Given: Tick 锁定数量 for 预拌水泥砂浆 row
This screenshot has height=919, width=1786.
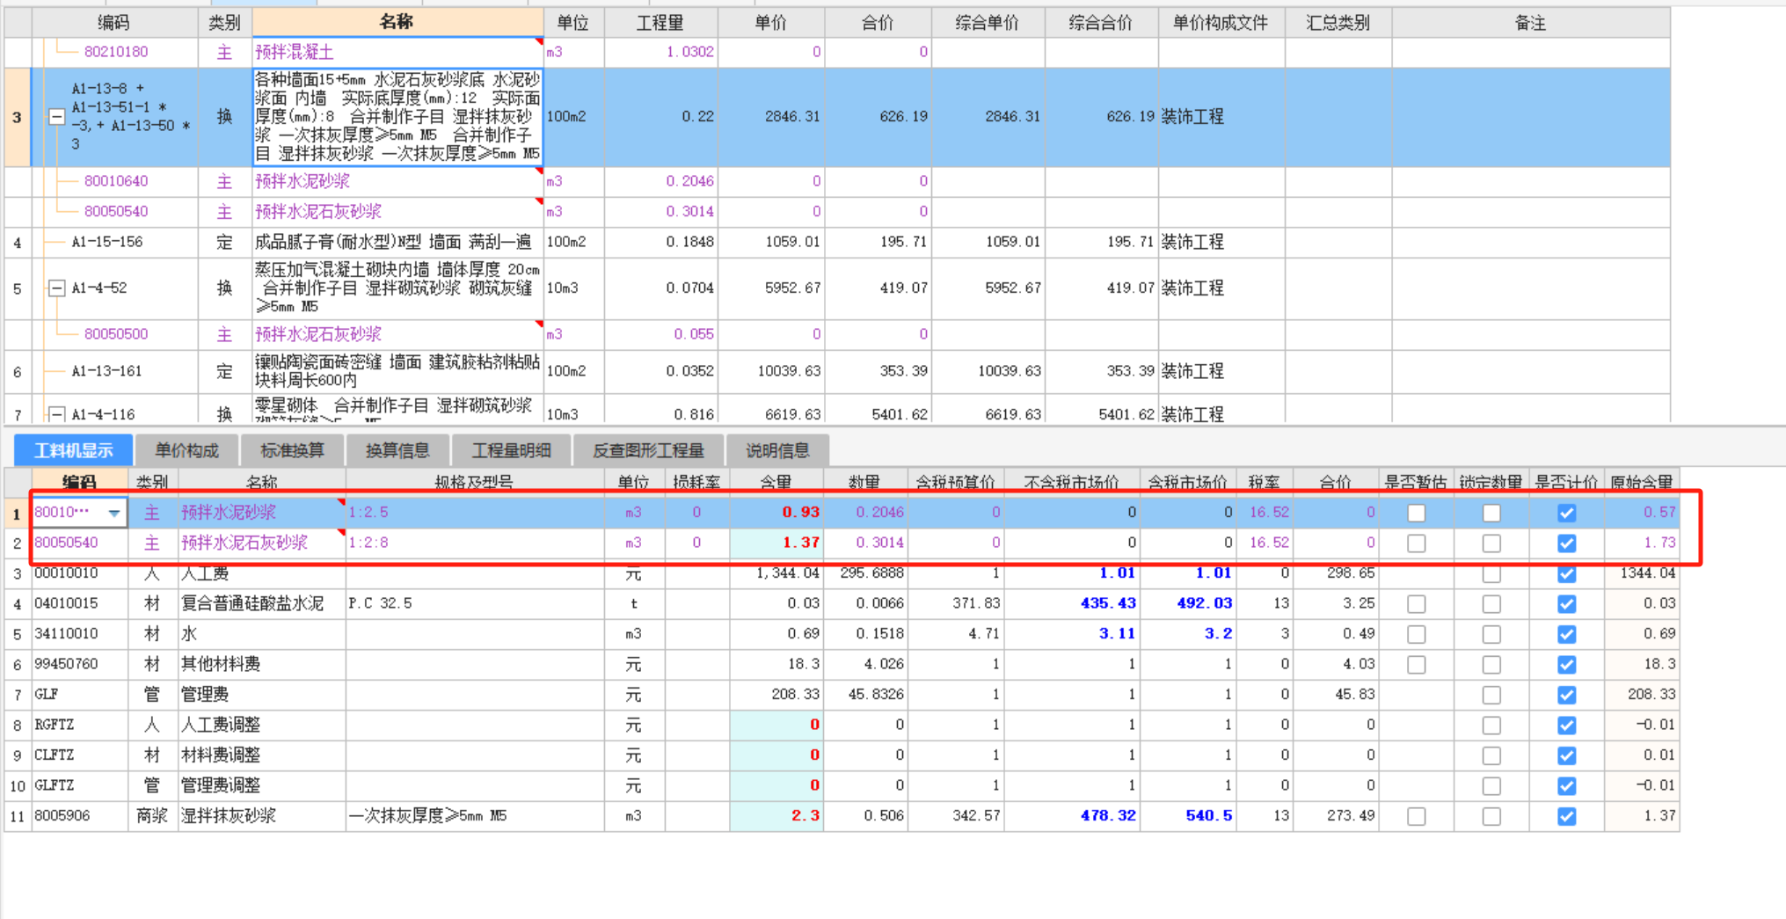Looking at the screenshot, I should (1491, 513).
